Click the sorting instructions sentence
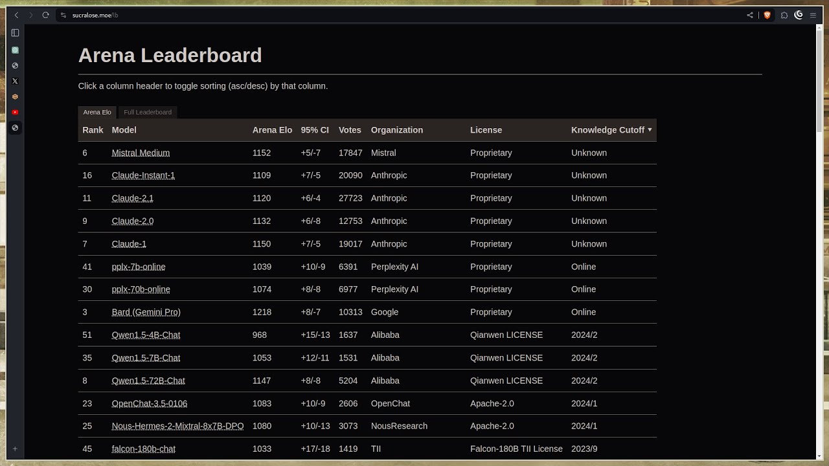 (203, 86)
